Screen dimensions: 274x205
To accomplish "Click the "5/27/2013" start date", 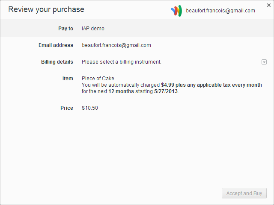I will (166, 91).
